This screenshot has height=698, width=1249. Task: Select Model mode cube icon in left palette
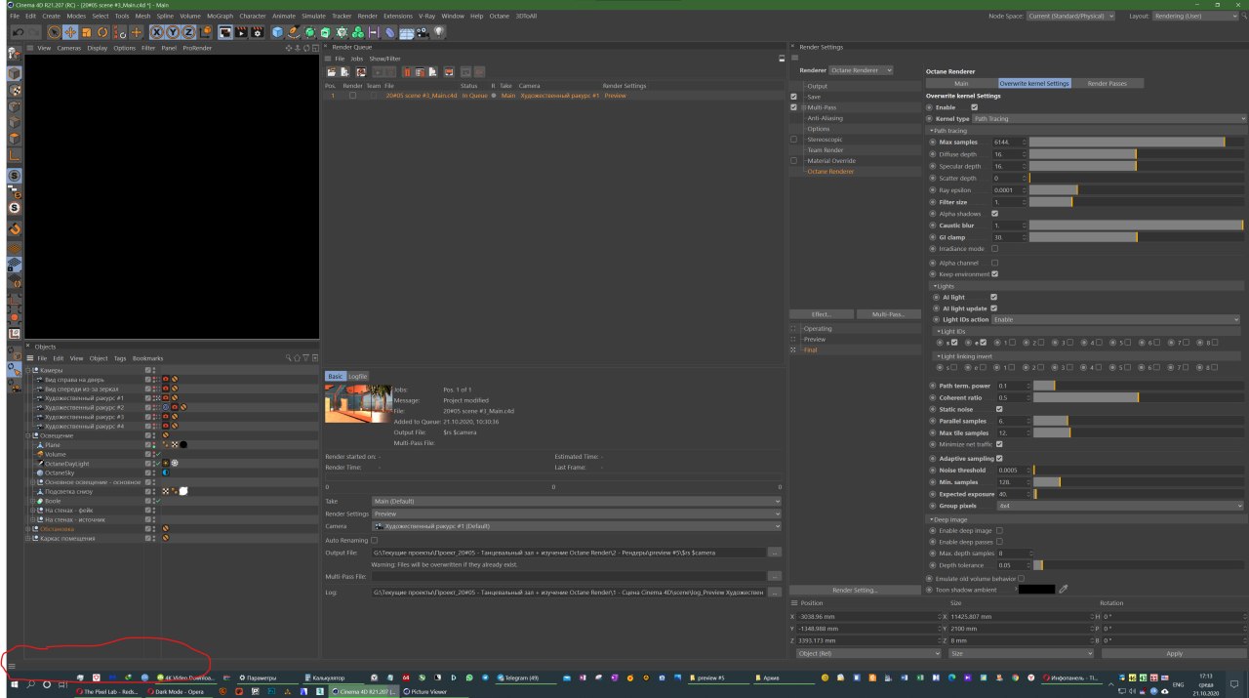[x=15, y=73]
